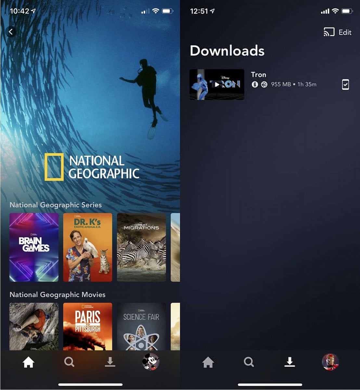Open the Science Fair movie poster
Screen dimensions: 360x390
141,326
